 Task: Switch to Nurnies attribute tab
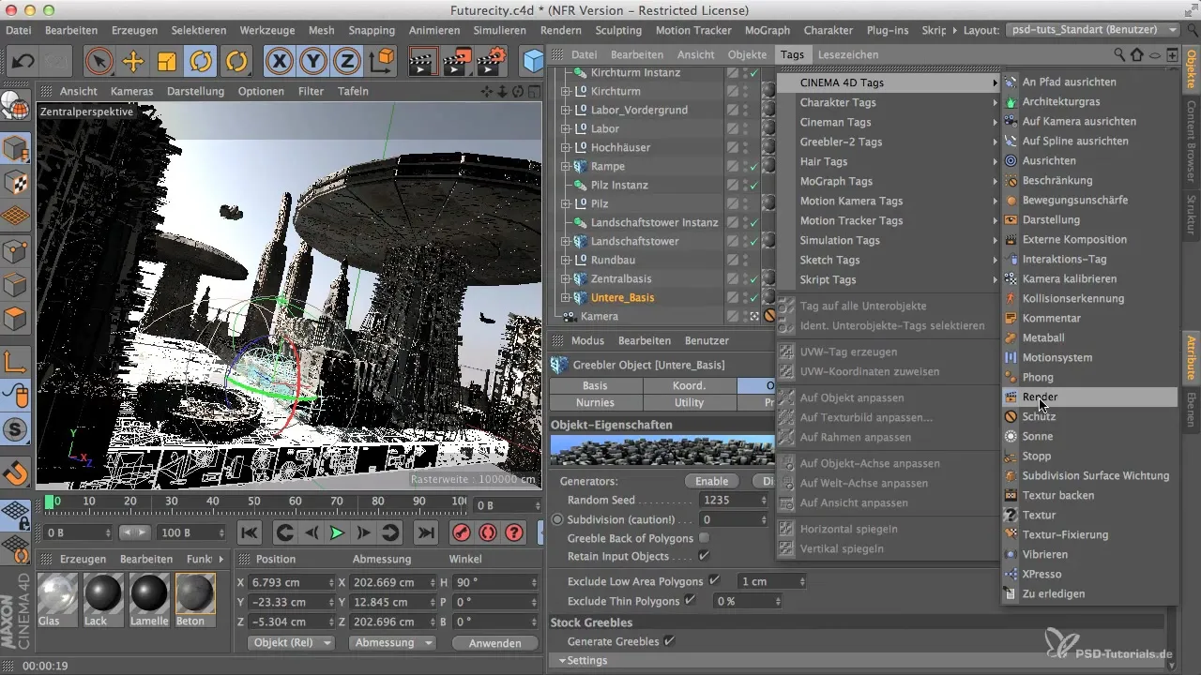click(x=595, y=402)
